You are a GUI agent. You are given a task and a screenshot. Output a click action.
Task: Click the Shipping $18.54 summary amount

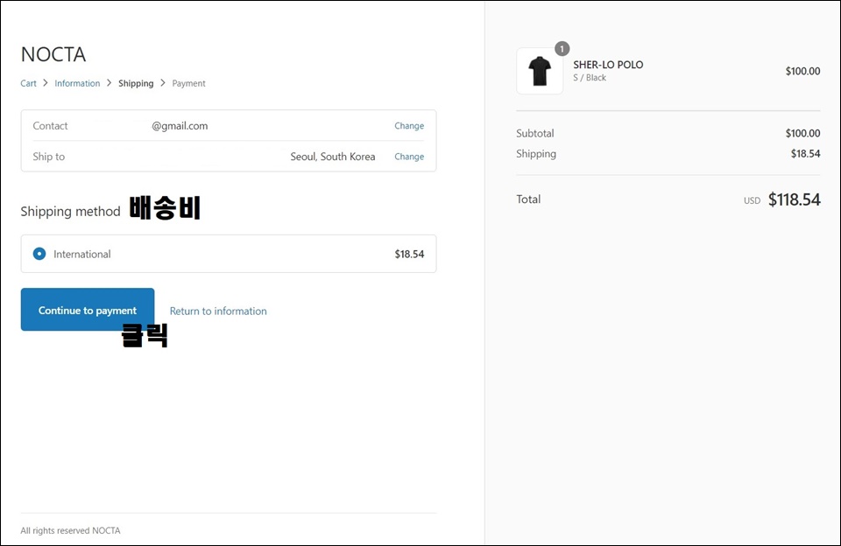pos(805,154)
